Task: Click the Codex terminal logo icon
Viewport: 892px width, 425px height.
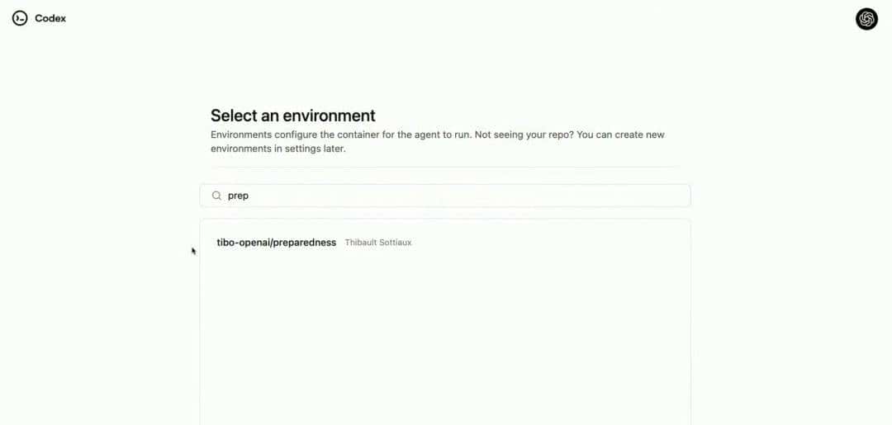Action: tap(20, 18)
